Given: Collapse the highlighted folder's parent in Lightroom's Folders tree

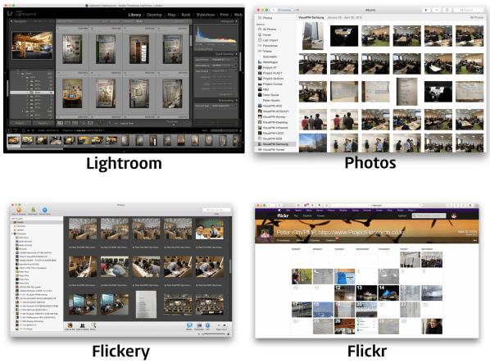Looking at the screenshot, I should coord(23,77).
